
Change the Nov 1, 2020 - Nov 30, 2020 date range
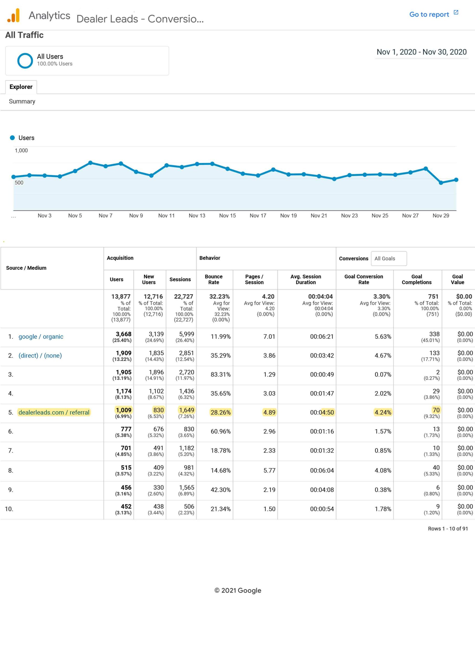pos(421,52)
